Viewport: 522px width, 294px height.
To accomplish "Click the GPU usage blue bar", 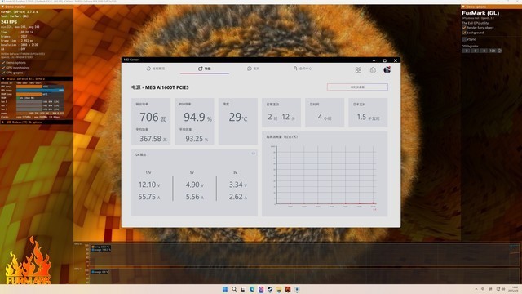I will (x=40, y=90).
